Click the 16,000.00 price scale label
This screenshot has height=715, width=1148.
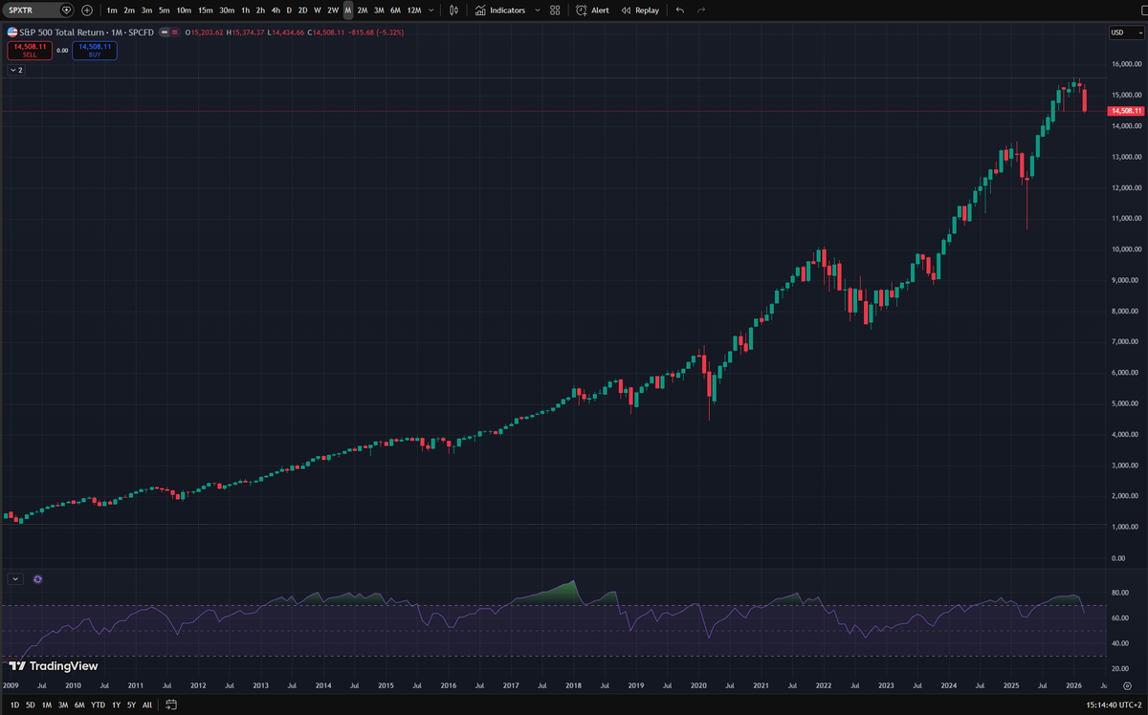click(1125, 64)
